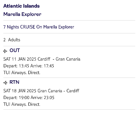Click Cardiff in the return route
The width and height of the screenshot is (138, 114).
(73, 91)
